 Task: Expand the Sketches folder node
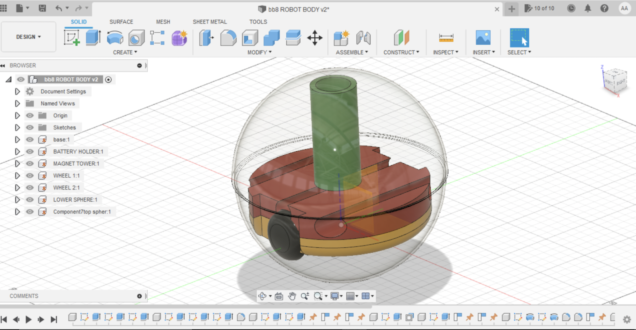(17, 127)
